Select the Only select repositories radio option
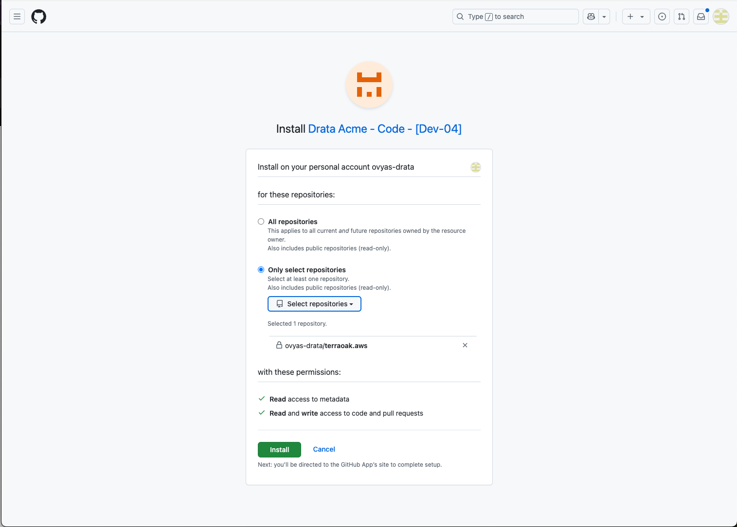737x527 pixels. coord(261,270)
